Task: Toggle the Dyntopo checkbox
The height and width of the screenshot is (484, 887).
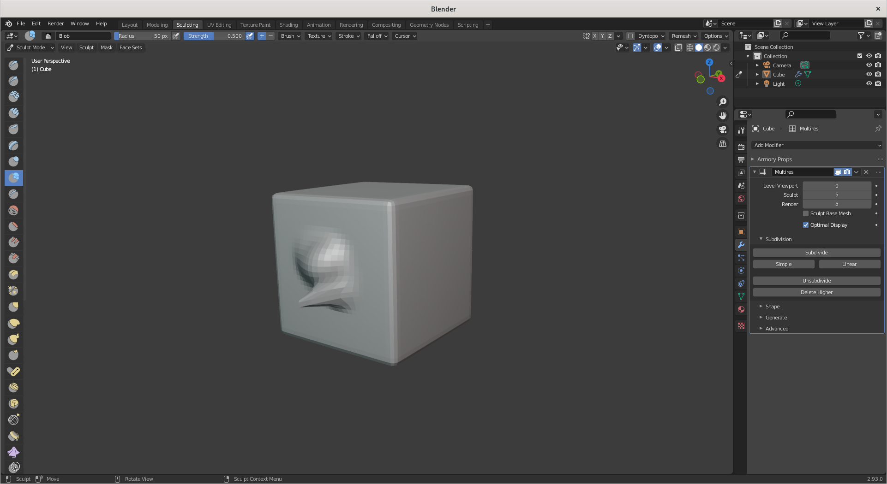Action: coord(630,36)
